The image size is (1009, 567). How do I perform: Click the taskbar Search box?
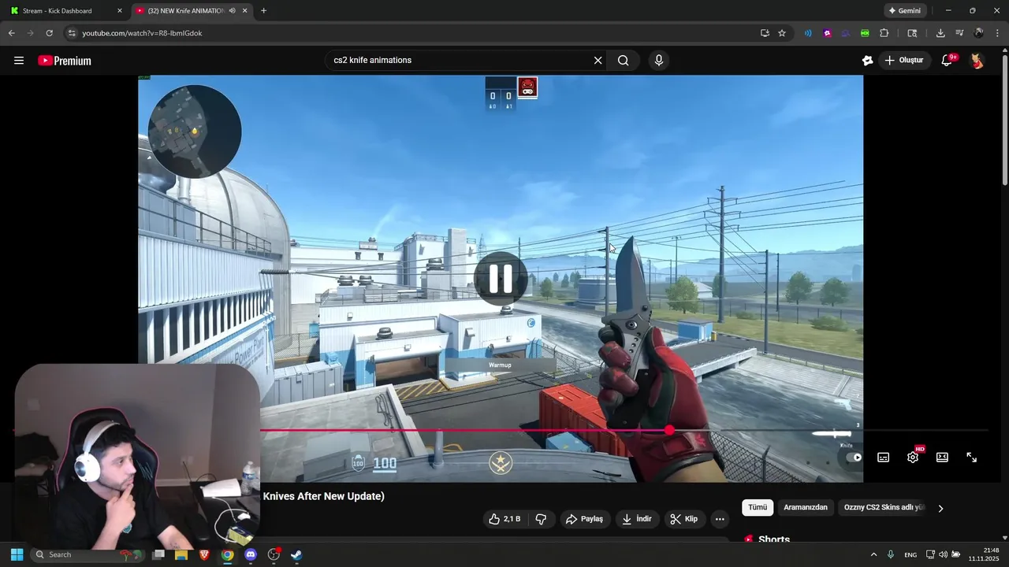tap(88, 554)
